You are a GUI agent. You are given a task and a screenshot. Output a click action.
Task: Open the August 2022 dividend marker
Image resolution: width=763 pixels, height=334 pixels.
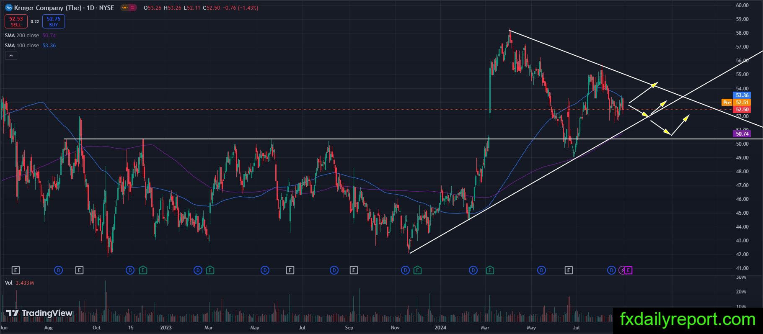[x=58, y=270]
